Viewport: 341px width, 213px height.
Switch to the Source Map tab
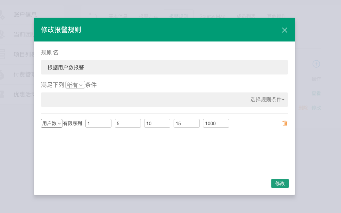tap(212, 16)
